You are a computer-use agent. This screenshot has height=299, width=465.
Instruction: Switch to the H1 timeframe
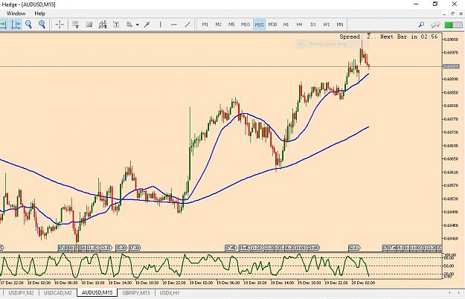(x=286, y=25)
